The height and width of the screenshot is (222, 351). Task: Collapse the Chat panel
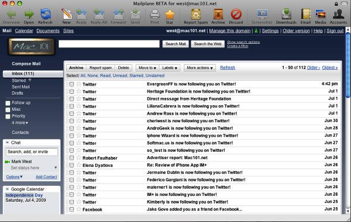tap(7, 142)
